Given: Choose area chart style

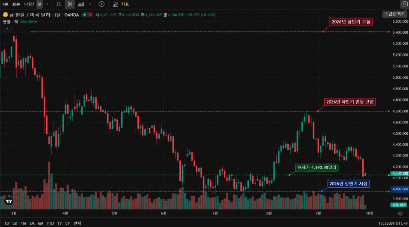Looking at the screenshot, I should [81, 4].
